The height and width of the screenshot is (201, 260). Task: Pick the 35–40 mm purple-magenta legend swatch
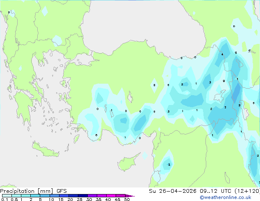point(102,196)
